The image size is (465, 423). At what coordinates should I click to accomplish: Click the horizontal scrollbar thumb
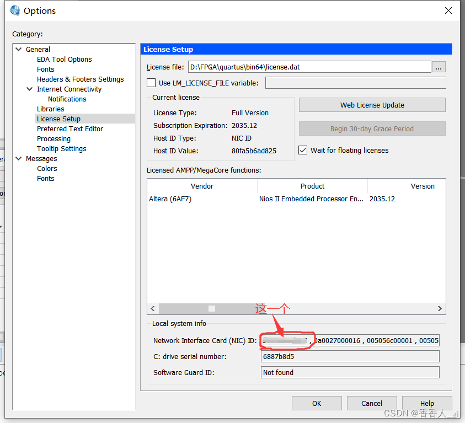click(x=212, y=309)
